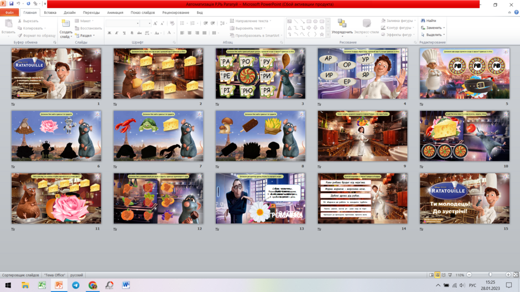Image resolution: width=520 pixels, height=292 pixels.
Task: Open Google Chrome from the taskbar
Action: [92, 285]
